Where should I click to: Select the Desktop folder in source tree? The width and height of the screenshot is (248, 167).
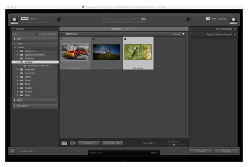click(35, 62)
